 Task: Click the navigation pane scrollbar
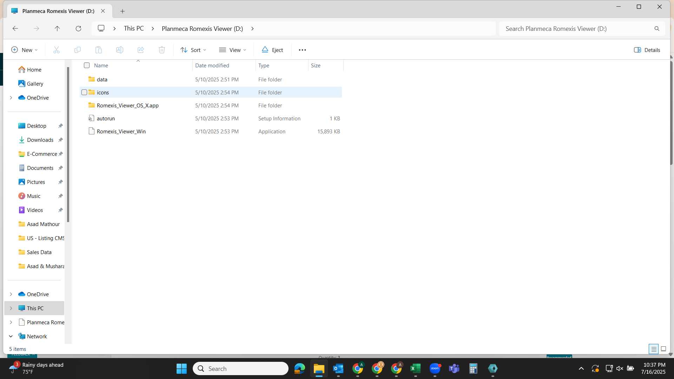click(x=68, y=144)
